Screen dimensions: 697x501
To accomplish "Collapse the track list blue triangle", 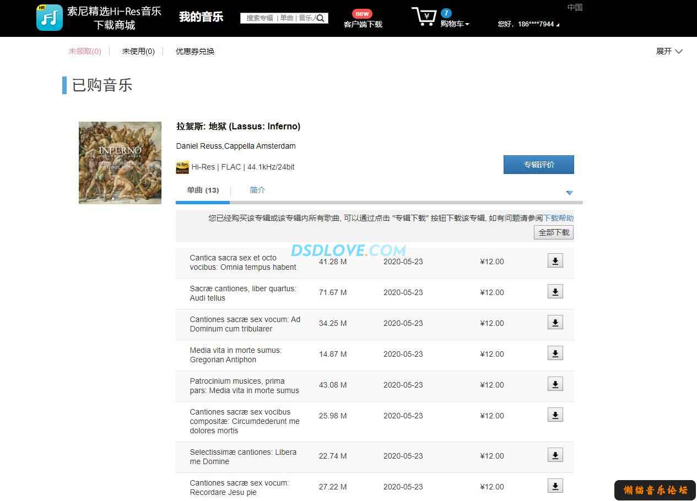I will [x=569, y=193].
